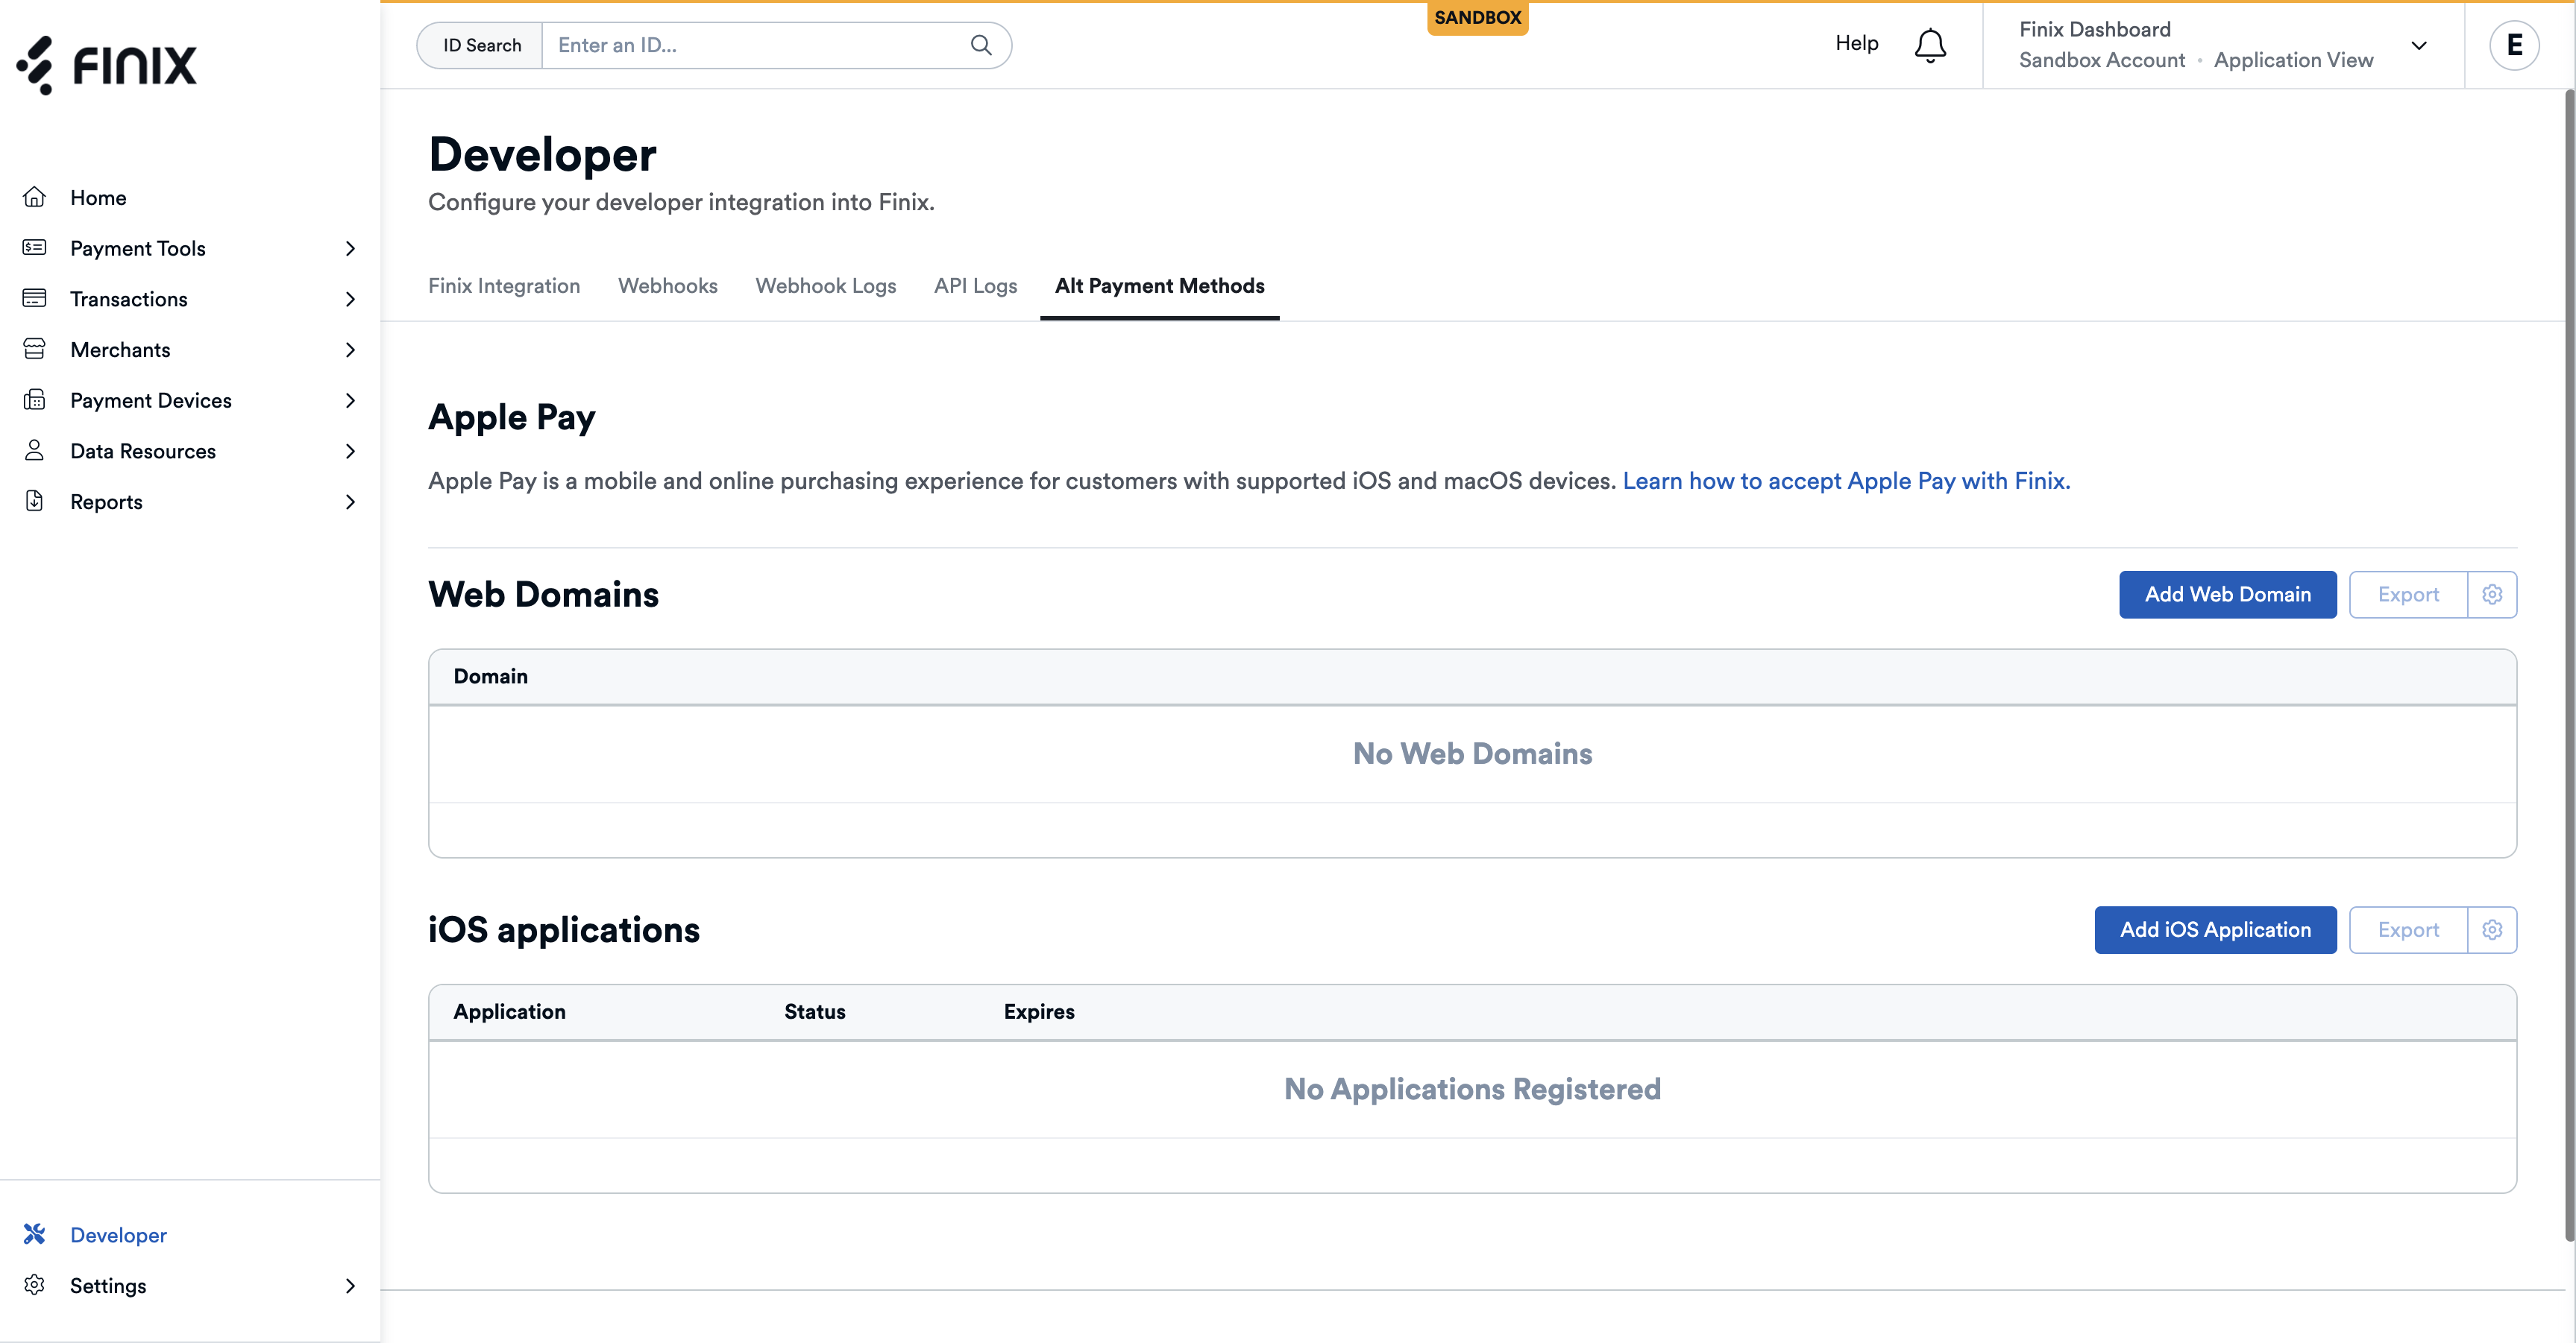Expand the Reports menu chevron
This screenshot has height=1343, width=2576.
click(x=350, y=502)
